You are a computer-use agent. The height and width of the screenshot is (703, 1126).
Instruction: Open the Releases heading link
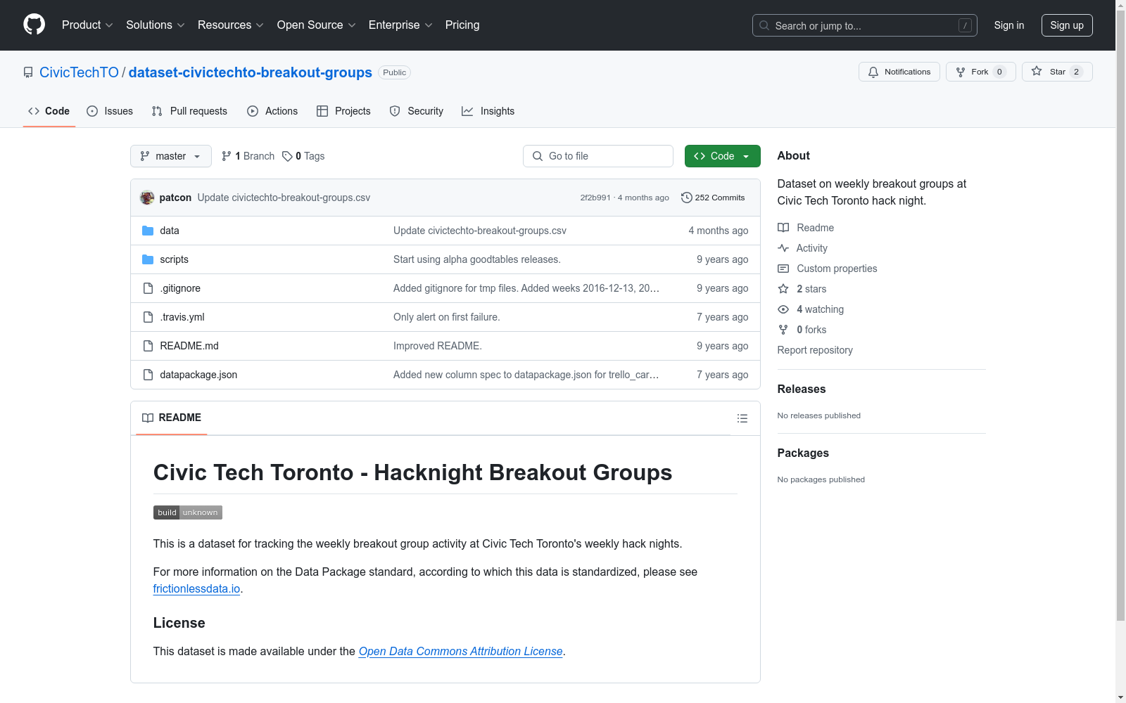(x=802, y=389)
